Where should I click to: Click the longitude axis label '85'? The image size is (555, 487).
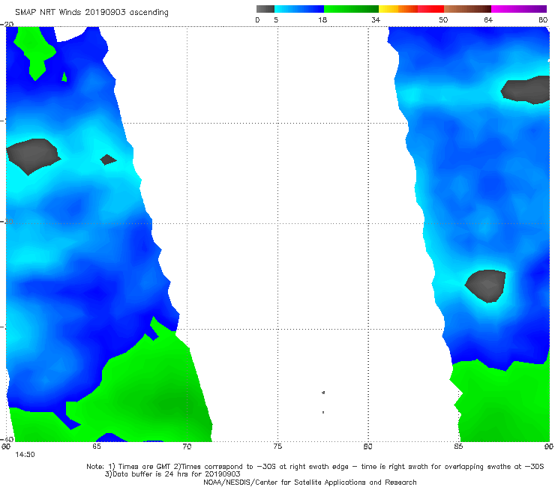tap(458, 447)
